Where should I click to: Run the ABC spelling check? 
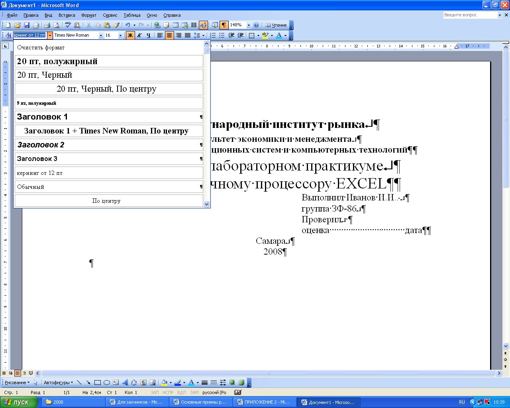pyautogui.click(x=68, y=25)
